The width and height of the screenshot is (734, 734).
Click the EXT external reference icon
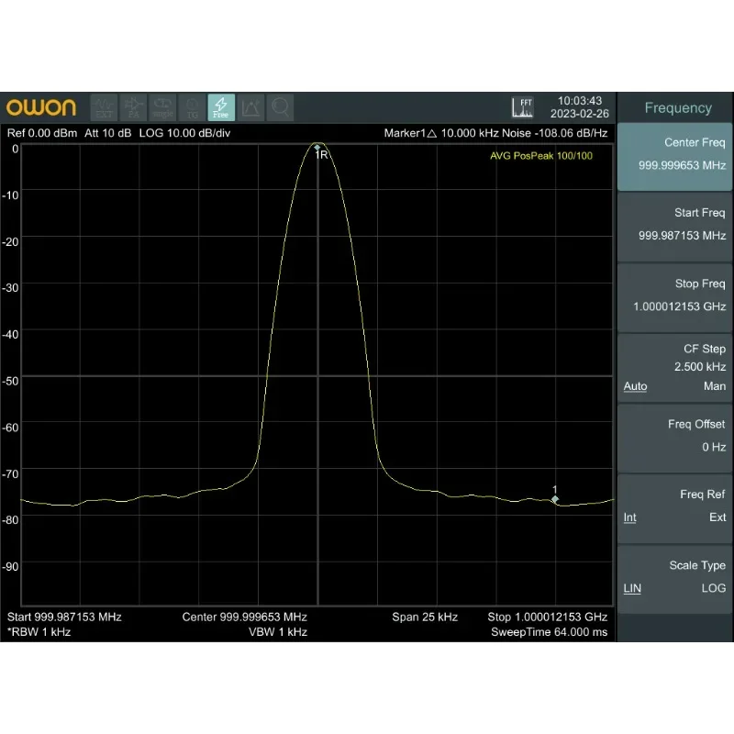[x=104, y=107]
